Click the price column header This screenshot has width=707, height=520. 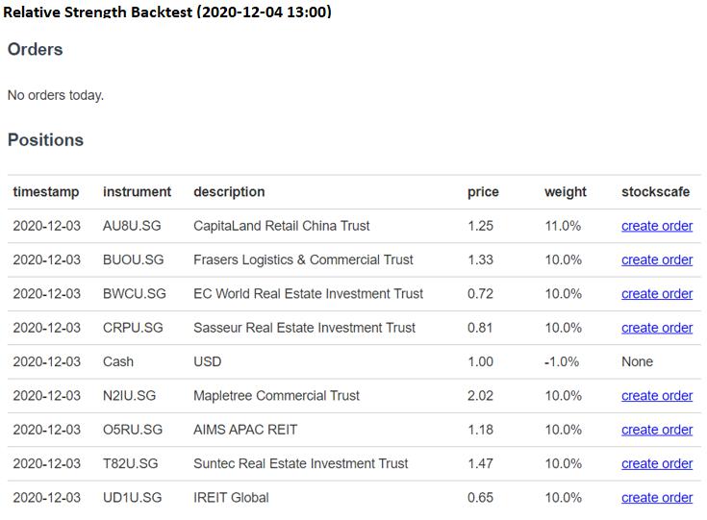tap(483, 192)
